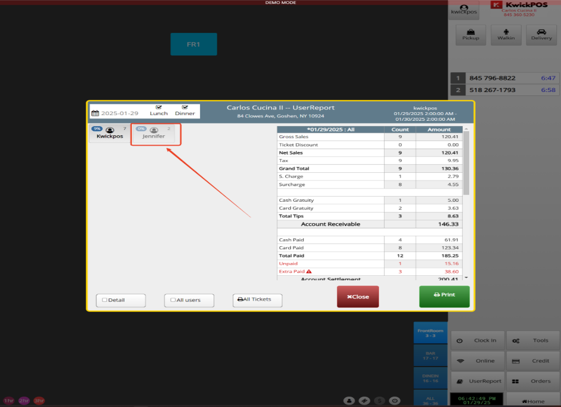Select the Jennifer user tab
This screenshot has height=407, width=561.
click(x=154, y=133)
